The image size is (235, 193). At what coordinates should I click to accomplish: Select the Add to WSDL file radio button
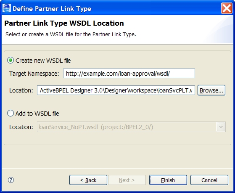(11, 113)
